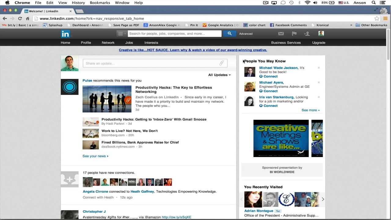Click the LinkedIn search input box
Image resolution: width=391 pixels, height=220 pixels.
click(x=175, y=34)
